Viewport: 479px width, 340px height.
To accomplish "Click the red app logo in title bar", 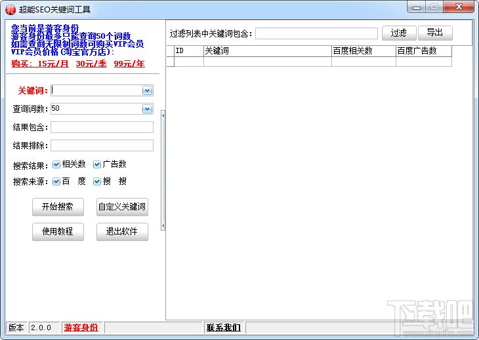I will point(10,9).
